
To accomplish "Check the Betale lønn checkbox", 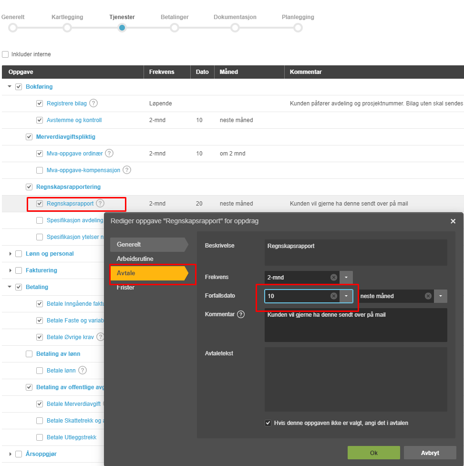I will tap(40, 370).
